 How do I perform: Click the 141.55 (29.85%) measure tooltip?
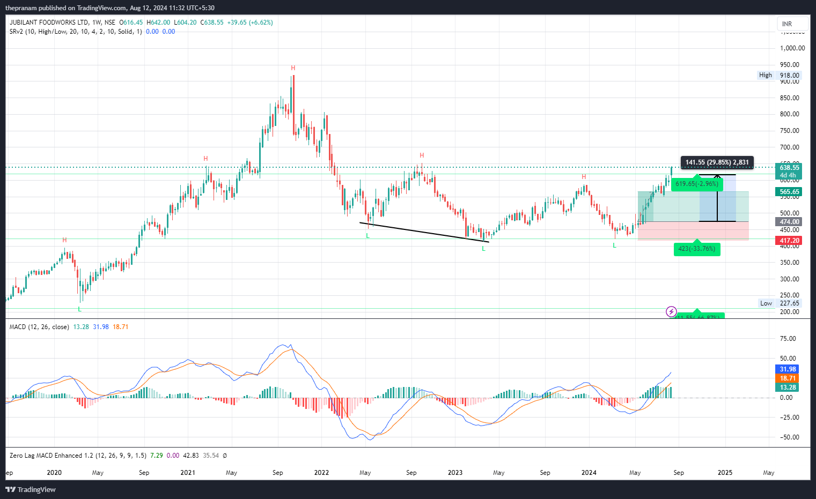point(717,162)
